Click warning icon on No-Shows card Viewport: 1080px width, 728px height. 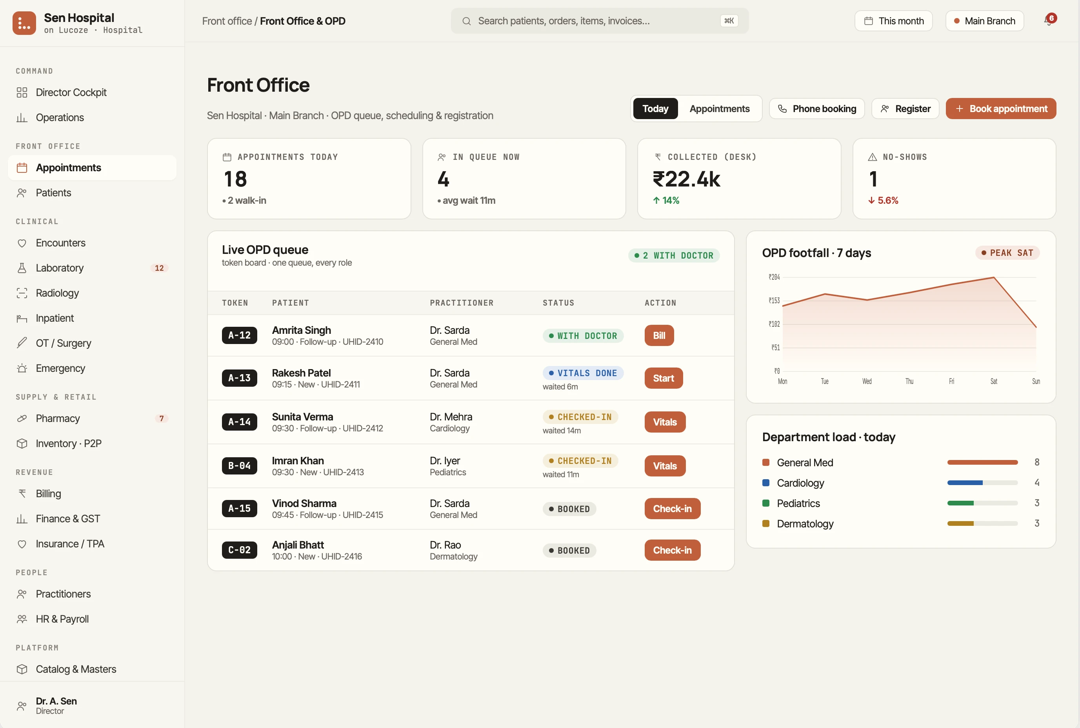[x=872, y=157]
